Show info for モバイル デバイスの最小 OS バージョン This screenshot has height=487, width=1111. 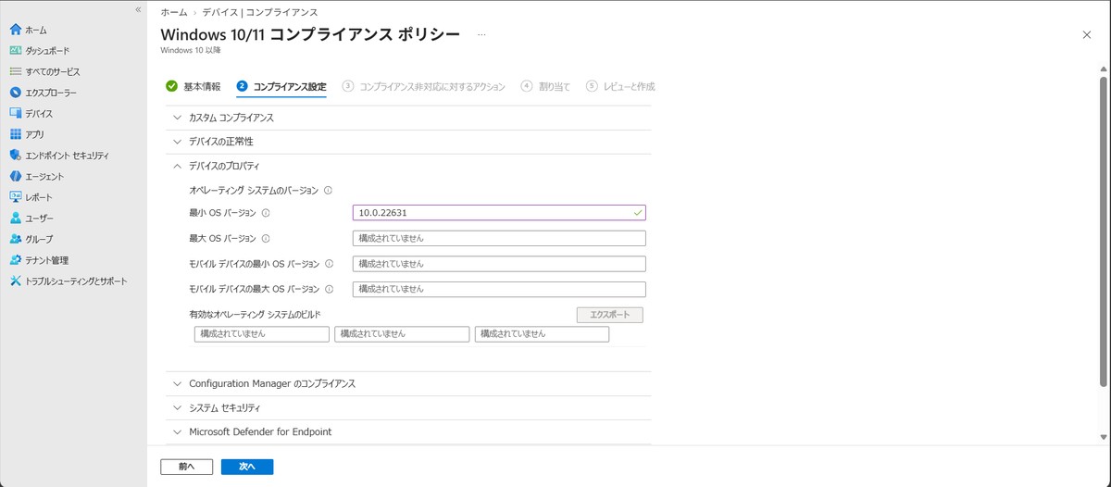click(329, 264)
